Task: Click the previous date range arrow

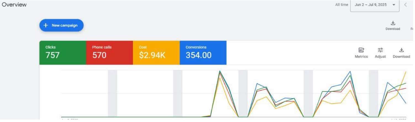Action: [x=405, y=5]
